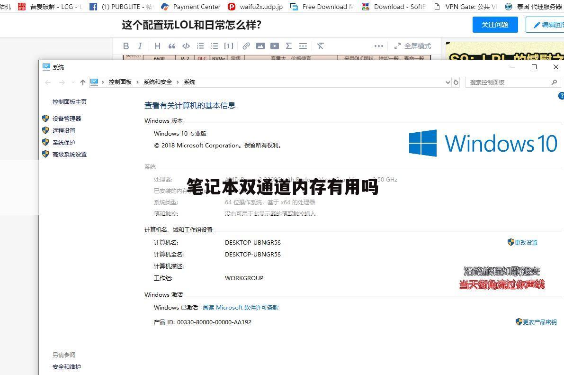This screenshot has height=375, width=564.
Task: Select 系统和安全 in address breadcrumb
Action: coord(158,82)
